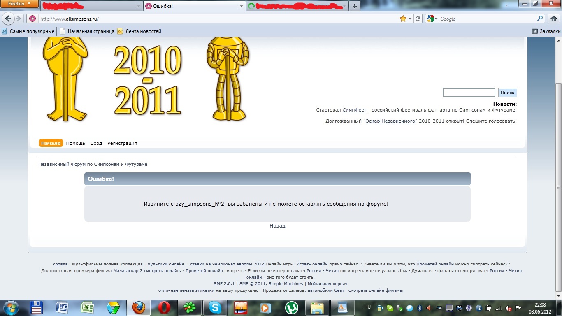Open the Simple Machines footer link
562x316 pixels.
286,284
